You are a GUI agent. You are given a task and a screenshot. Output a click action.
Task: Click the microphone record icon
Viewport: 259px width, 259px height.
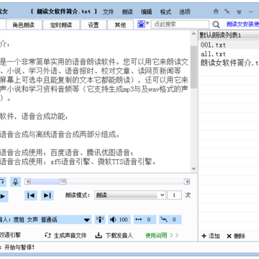[x=15, y=182]
